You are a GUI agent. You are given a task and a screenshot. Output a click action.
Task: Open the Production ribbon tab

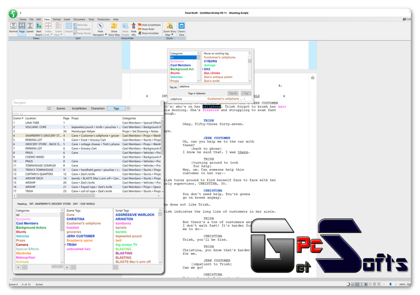(x=104, y=20)
